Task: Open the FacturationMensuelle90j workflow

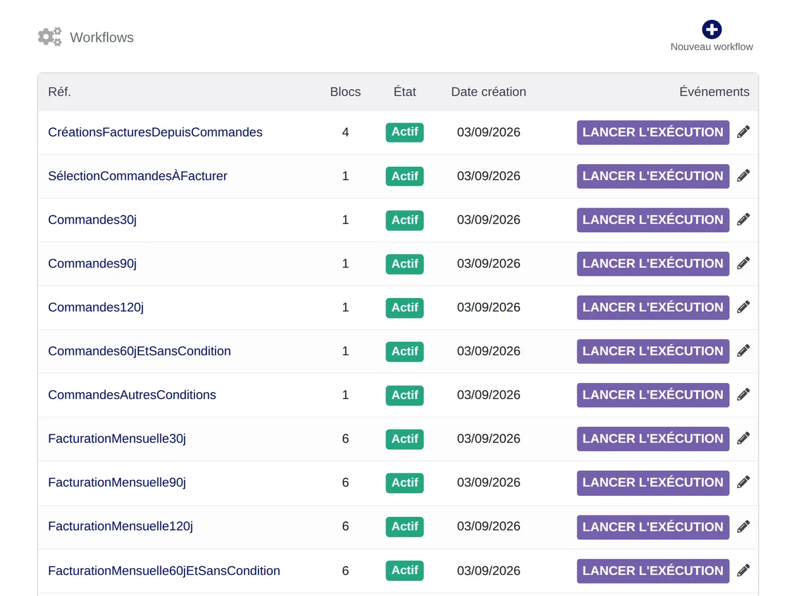Action: click(117, 483)
